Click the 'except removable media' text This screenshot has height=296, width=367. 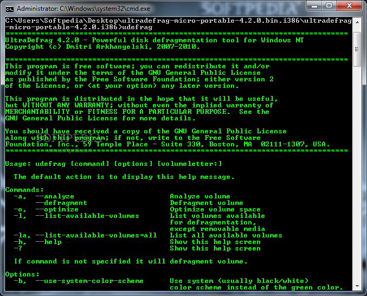[x=218, y=229]
